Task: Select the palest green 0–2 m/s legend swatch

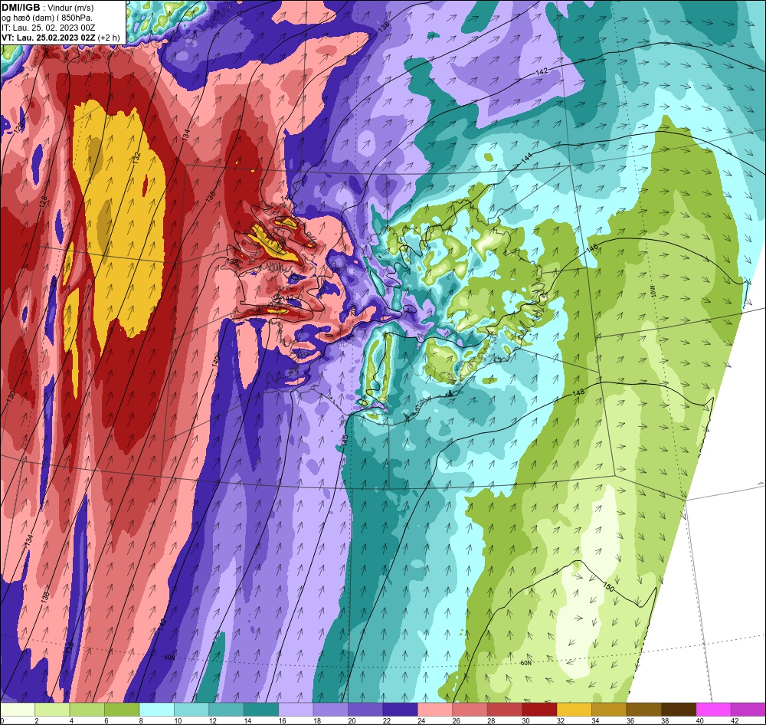Action: 18,710
